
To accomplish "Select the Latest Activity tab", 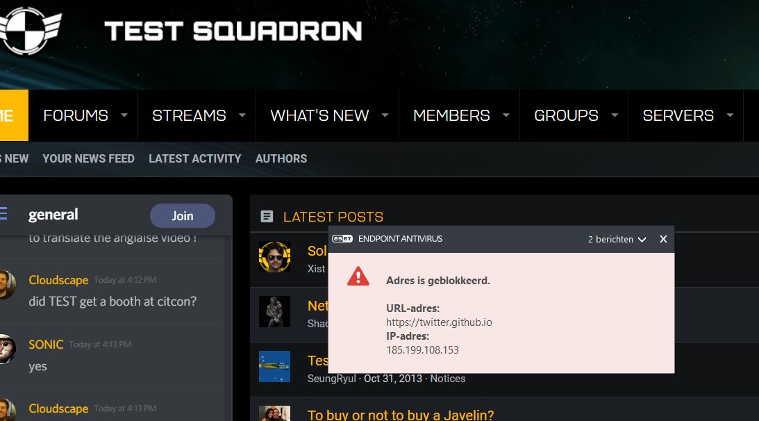I will pyautogui.click(x=194, y=158).
